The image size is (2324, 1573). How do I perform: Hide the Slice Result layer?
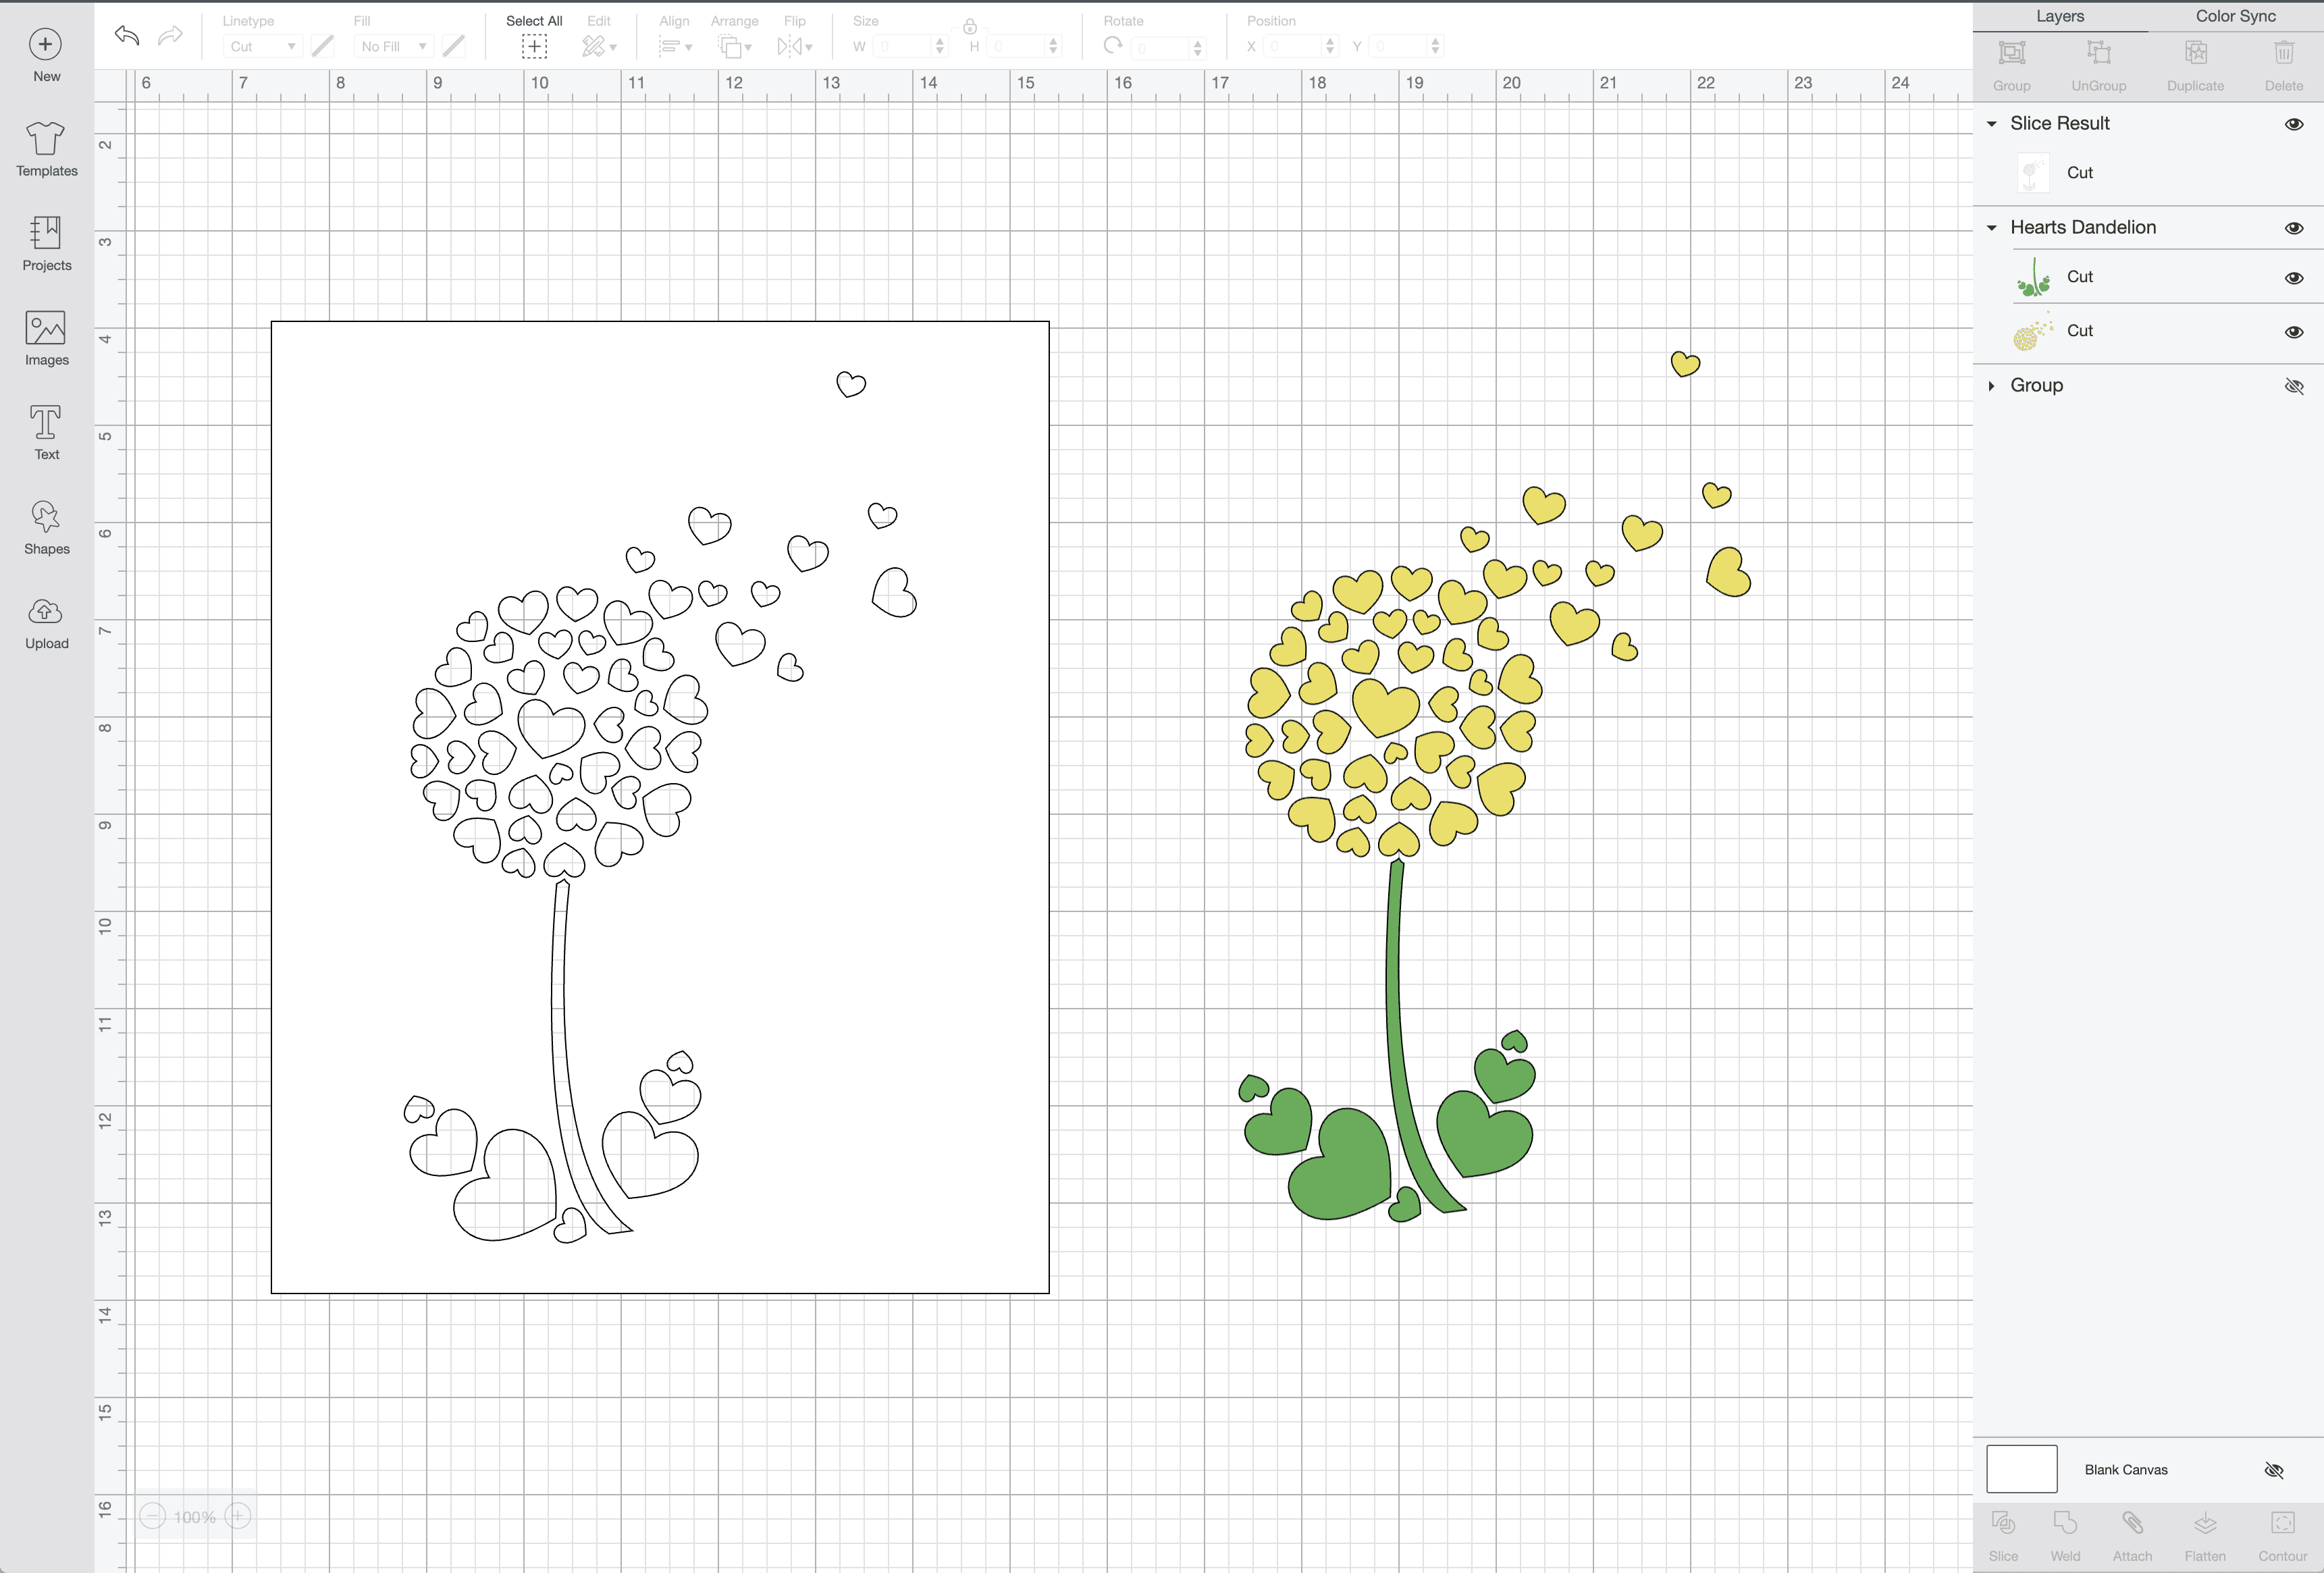coord(2294,124)
